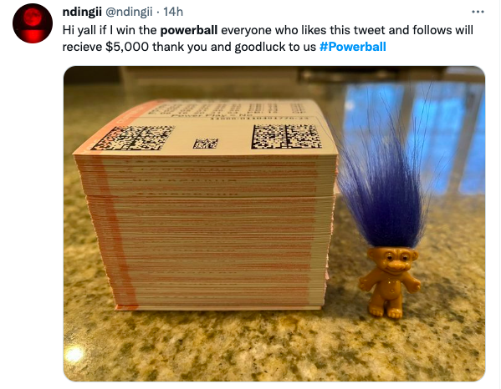Image resolution: width=501 pixels, height=389 pixels.
Task: Click the $5,000 amount in the tweet text
Action: [127, 47]
